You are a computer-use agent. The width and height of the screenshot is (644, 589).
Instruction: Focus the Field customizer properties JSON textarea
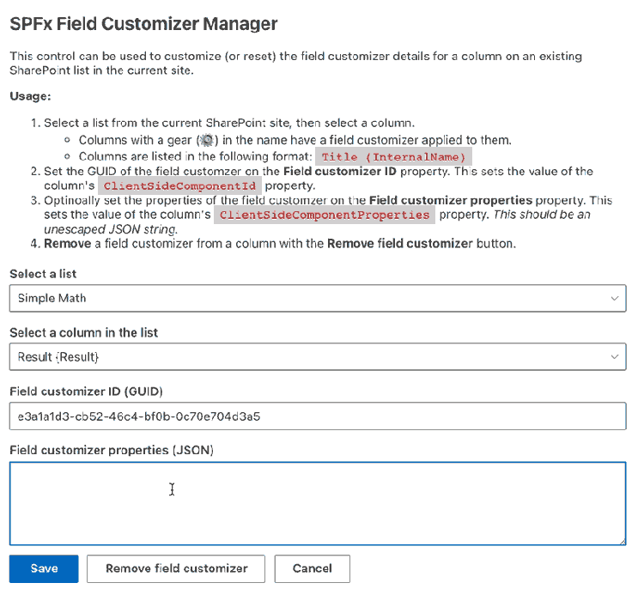click(318, 503)
